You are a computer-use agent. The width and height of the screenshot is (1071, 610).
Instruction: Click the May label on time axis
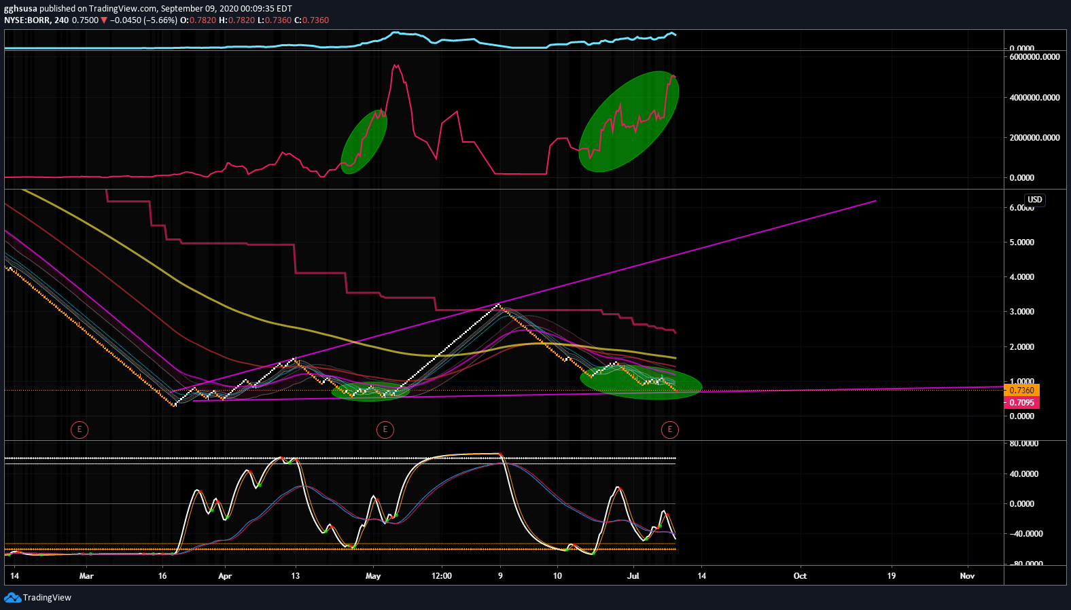tap(373, 576)
